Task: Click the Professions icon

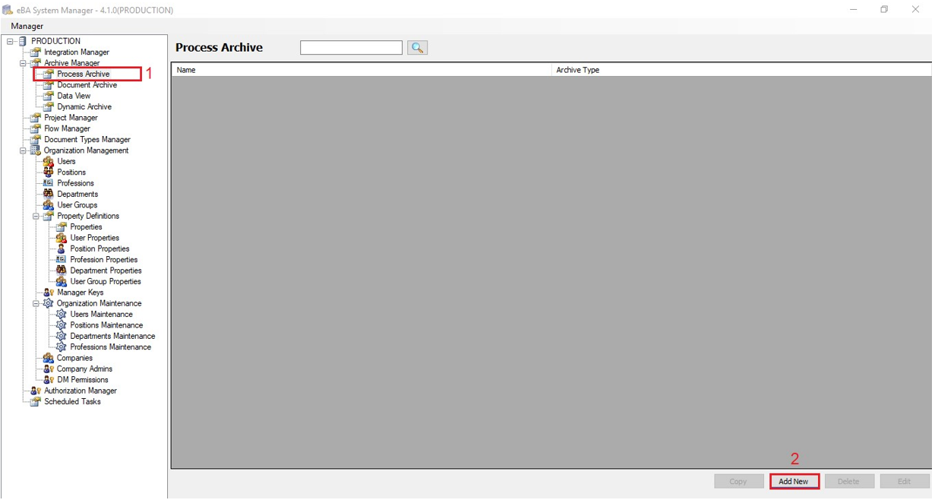Action: 48,183
